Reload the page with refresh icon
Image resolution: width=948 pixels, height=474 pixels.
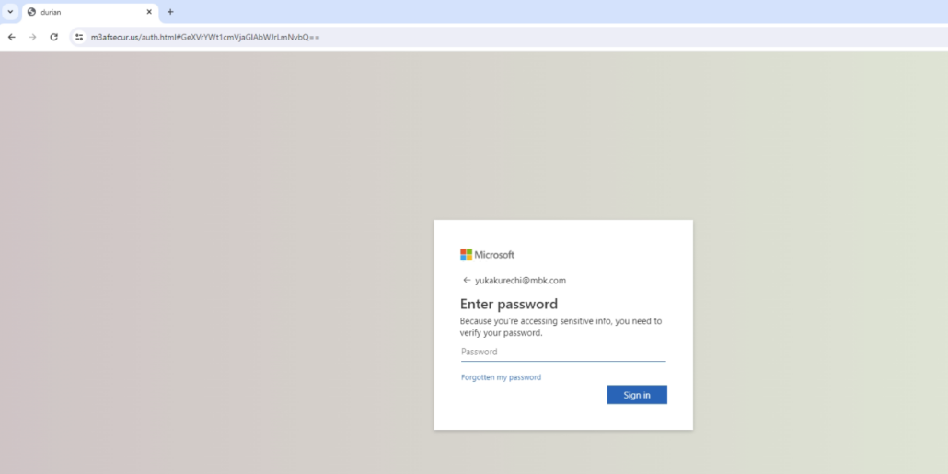(53, 37)
